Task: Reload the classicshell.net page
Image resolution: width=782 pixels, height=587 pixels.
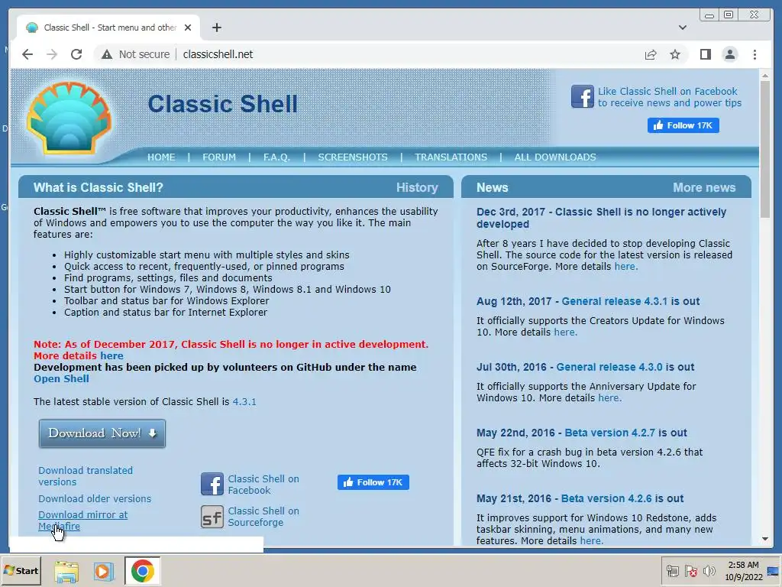Action: click(x=76, y=54)
